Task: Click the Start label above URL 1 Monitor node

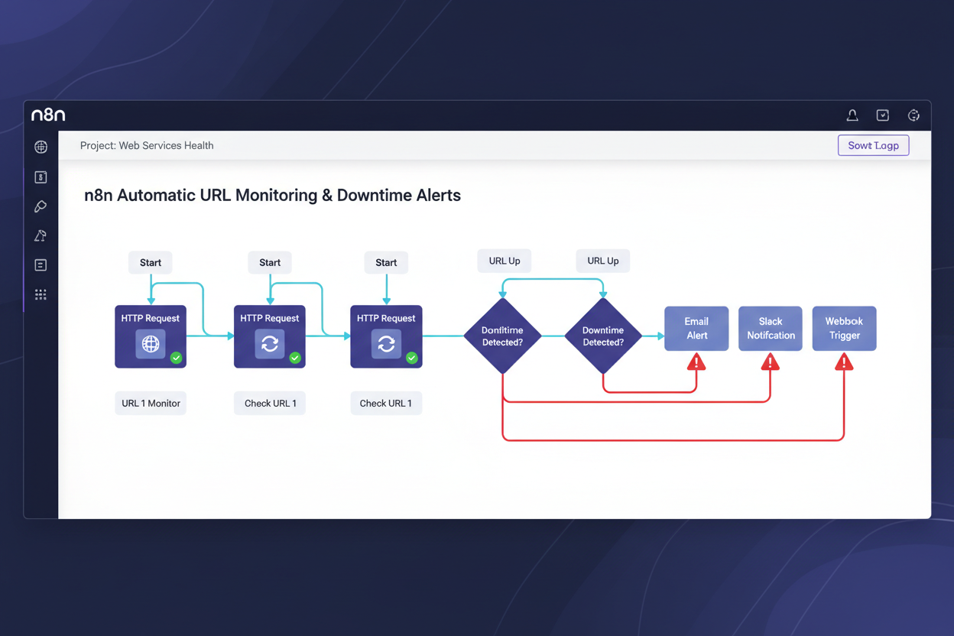Action: click(151, 262)
